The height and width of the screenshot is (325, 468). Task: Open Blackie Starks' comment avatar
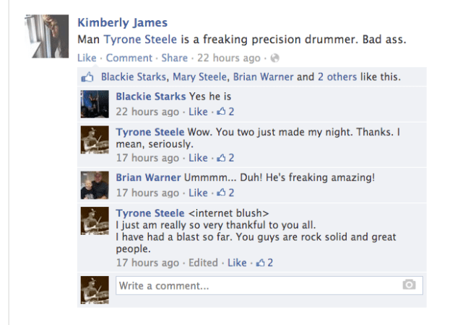(94, 104)
